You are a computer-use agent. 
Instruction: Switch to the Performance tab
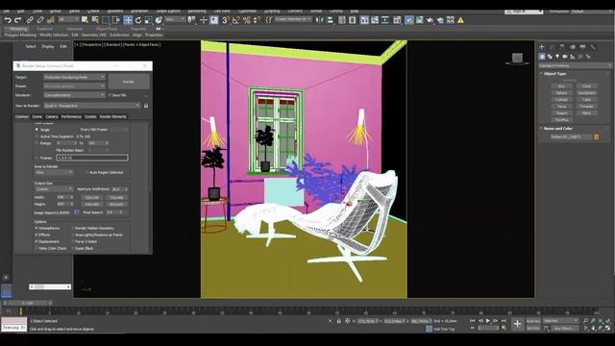point(71,116)
